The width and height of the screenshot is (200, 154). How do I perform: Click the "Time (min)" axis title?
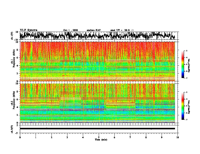pos(101,140)
